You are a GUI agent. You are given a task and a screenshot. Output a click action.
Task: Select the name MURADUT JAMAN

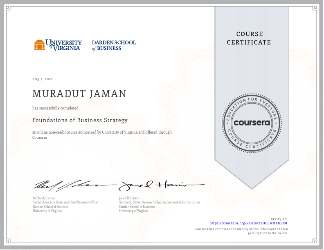(79, 94)
